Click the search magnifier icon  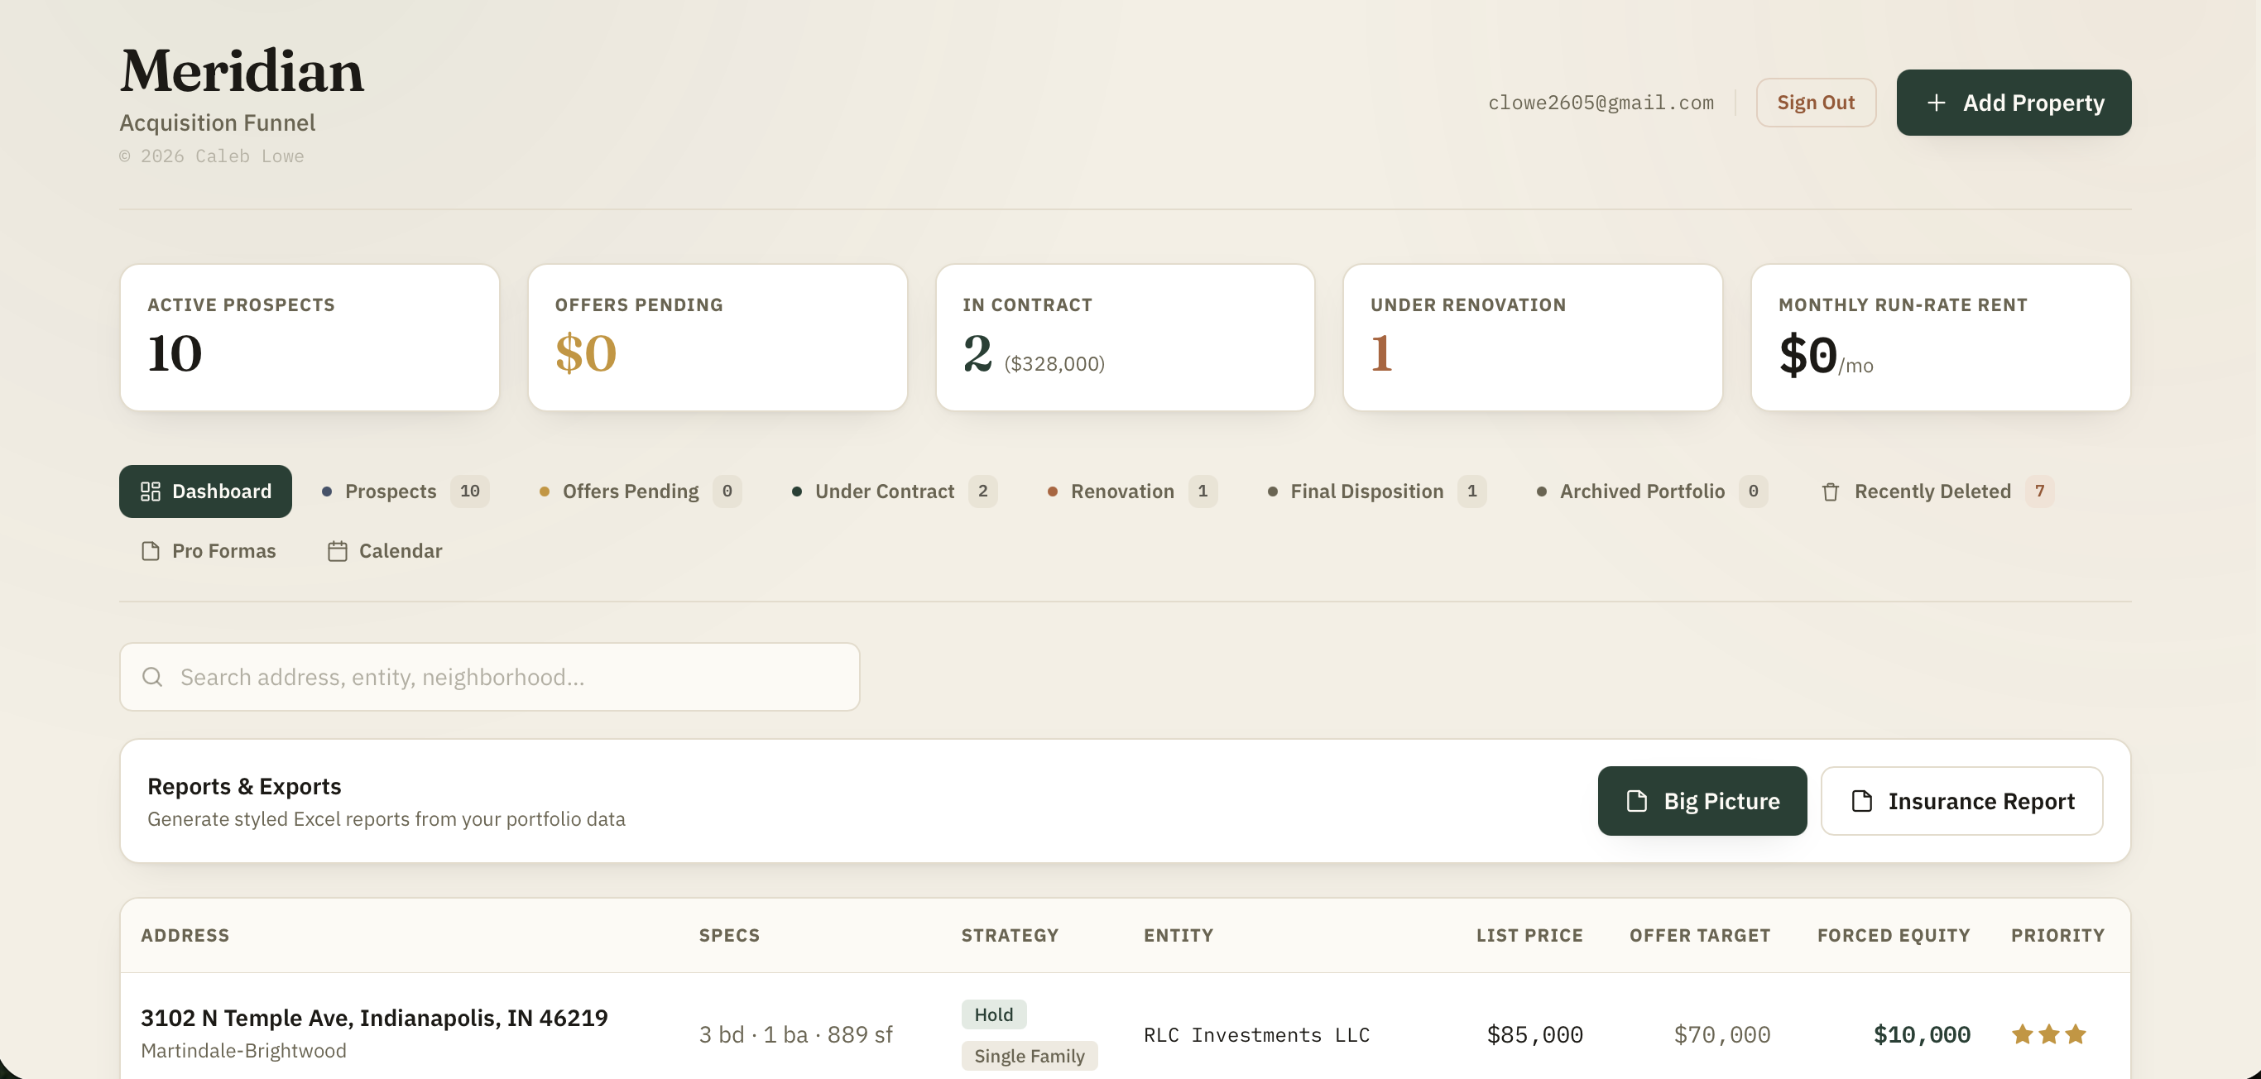click(151, 676)
